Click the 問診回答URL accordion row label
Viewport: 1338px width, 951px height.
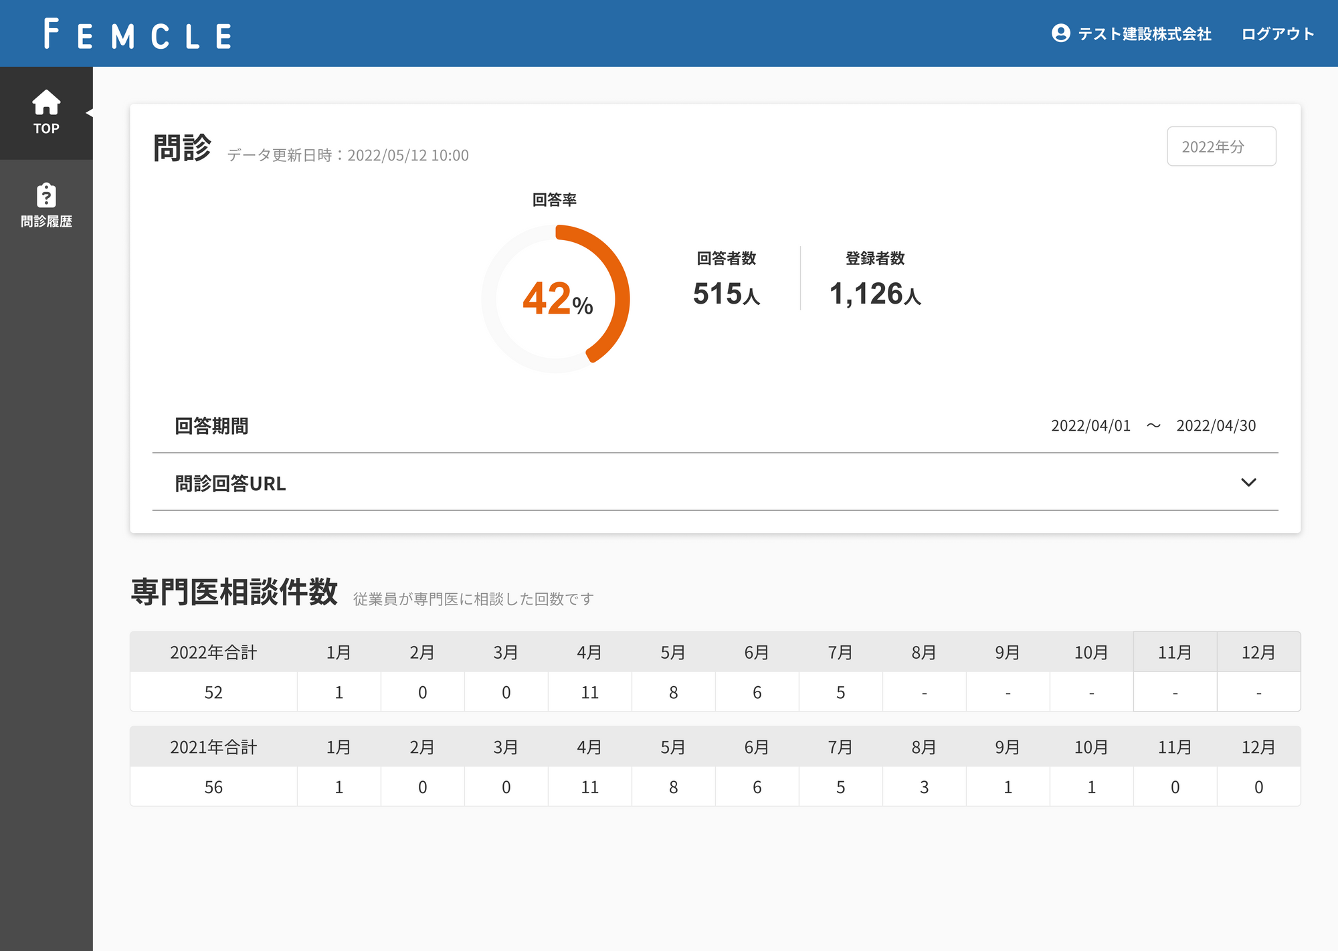coord(230,484)
